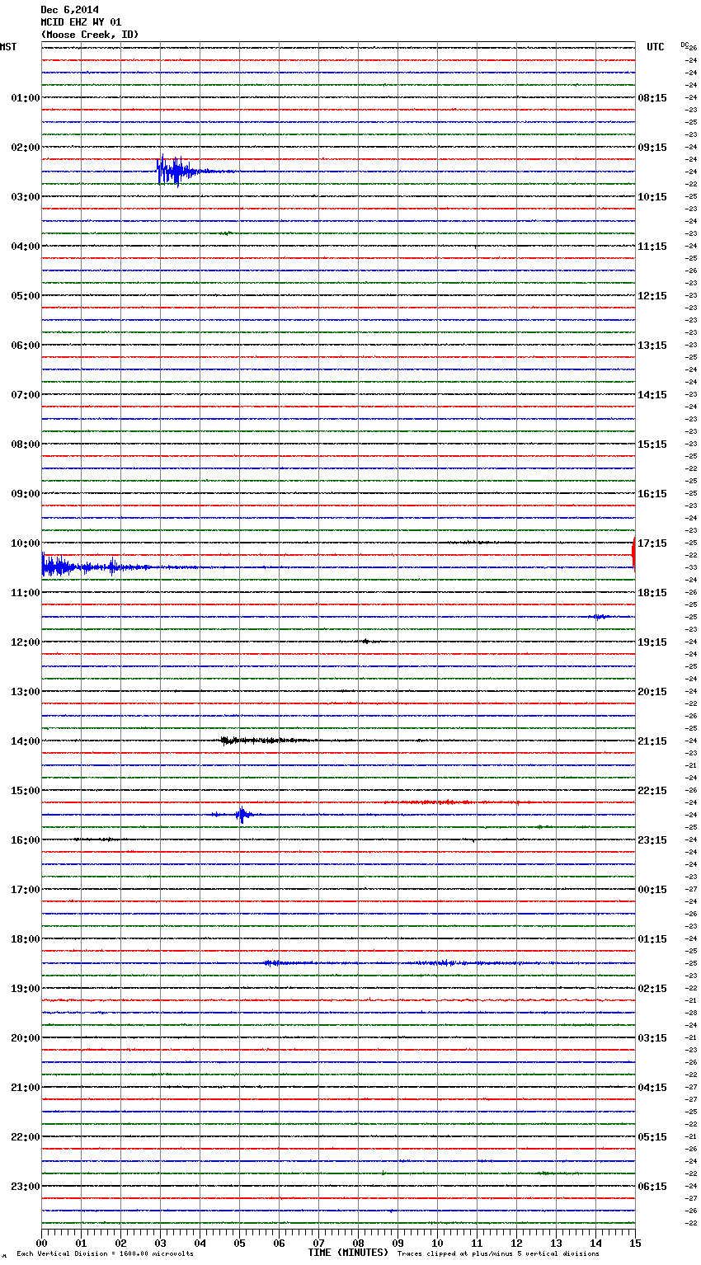Select the 09:00 MST hour label
This screenshot has height=1265, width=701.
[26, 494]
